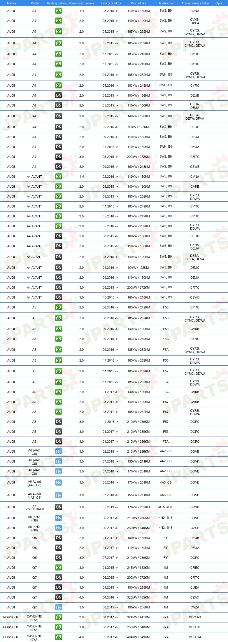Click the ON diesel icon in the A4 100kW DEUB row

coord(59,95)
